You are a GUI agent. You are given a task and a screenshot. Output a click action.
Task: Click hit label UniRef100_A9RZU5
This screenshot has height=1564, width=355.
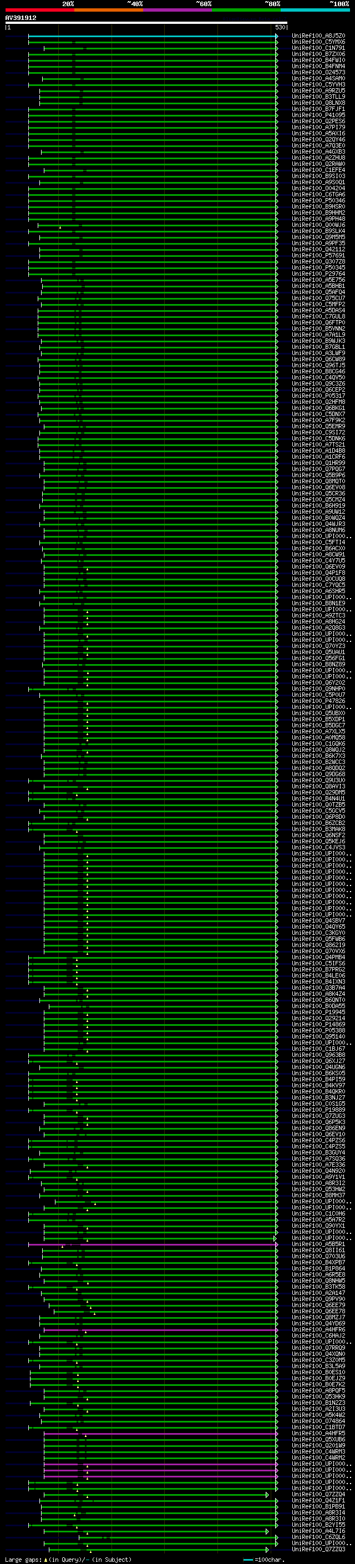click(x=318, y=90)
